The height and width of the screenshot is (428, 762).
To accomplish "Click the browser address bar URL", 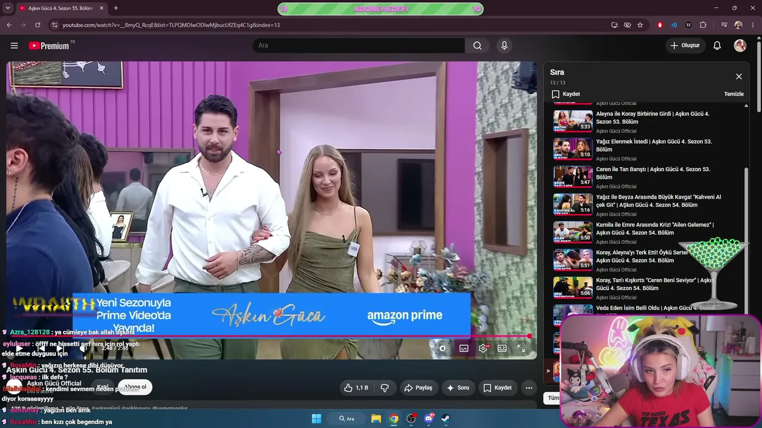I will coord(171,25).
